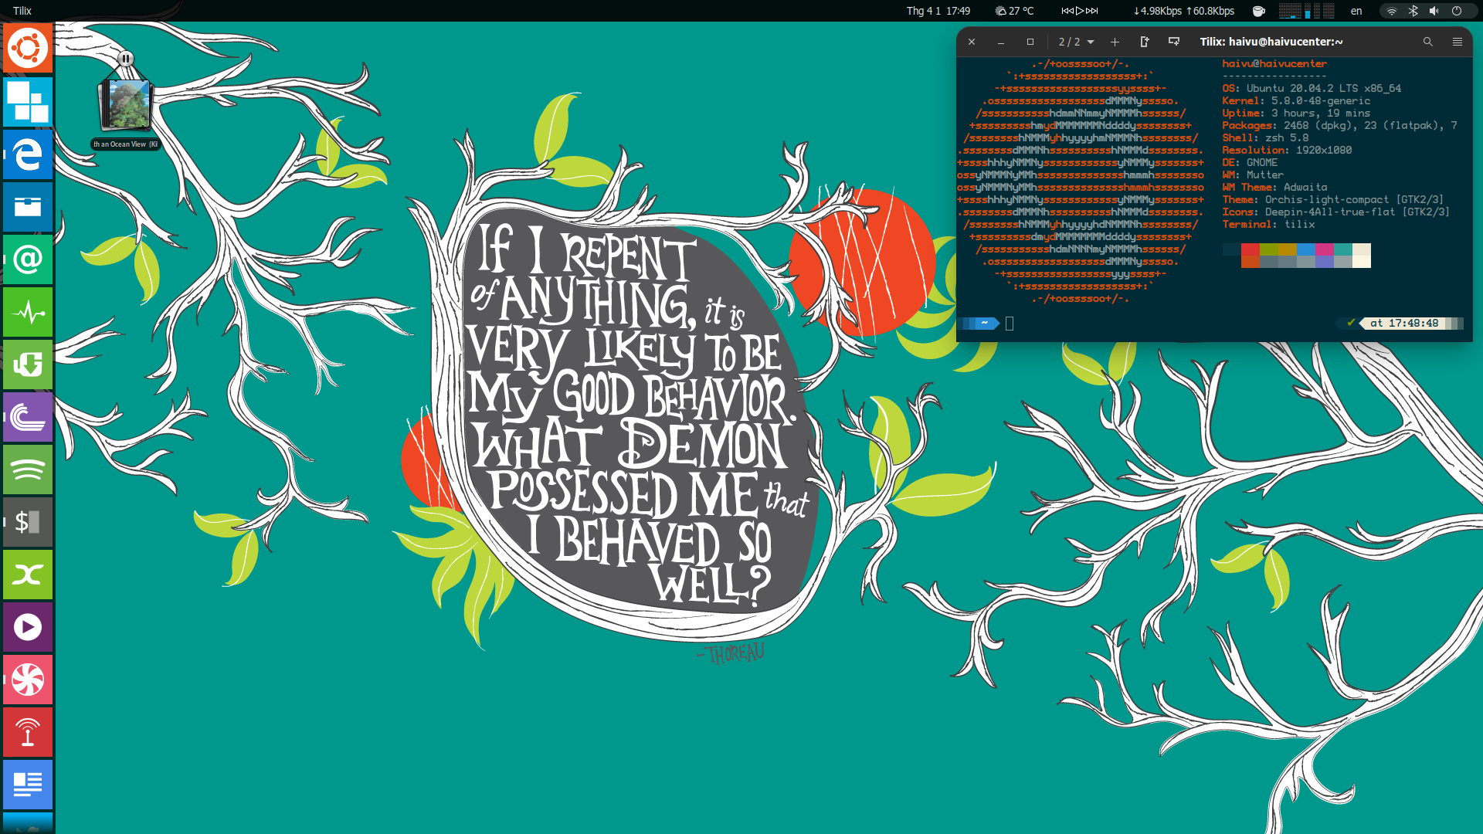Click the Terminal: tilix line

tap(1268, 225)
